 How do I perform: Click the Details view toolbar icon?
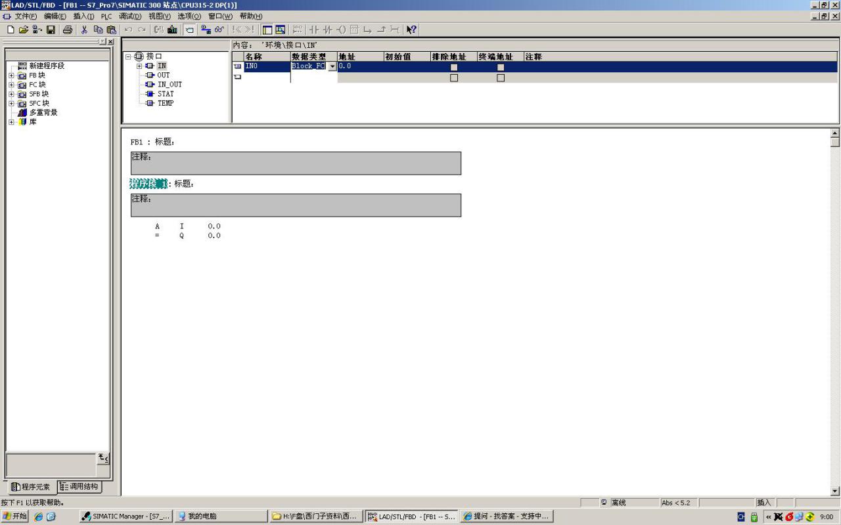point(281,30)
